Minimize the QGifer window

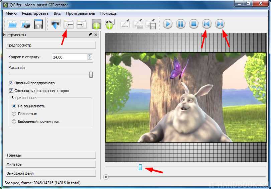click(240, 3)
